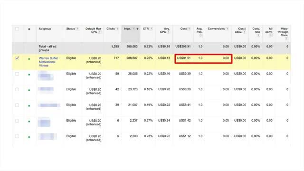Click the Impr. descending sort arrow
Image resolution: width=304 pixels, height=171 pixels.
point(137,28)
